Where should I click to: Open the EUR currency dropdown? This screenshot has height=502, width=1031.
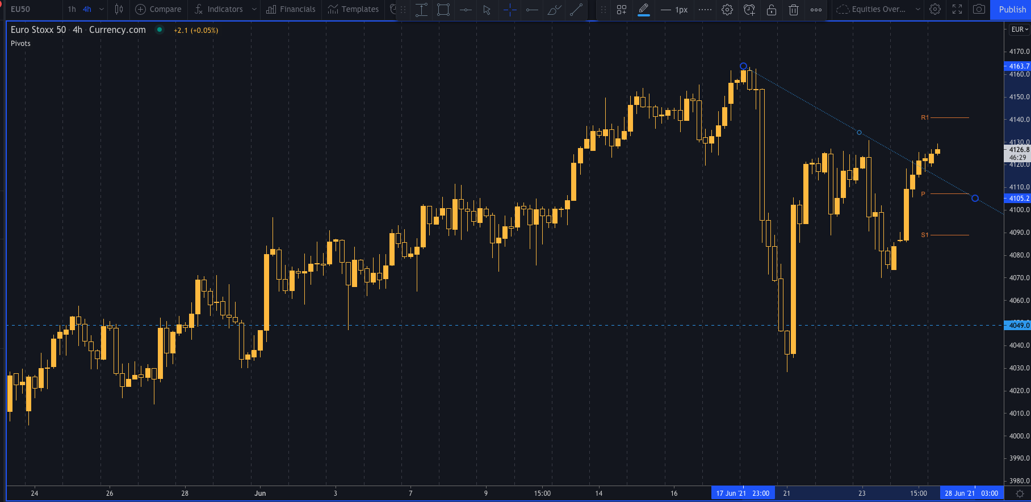1020,29
